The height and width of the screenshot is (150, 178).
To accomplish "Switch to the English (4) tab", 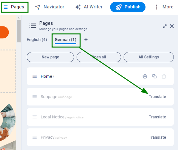I will [x=37, y=40].
